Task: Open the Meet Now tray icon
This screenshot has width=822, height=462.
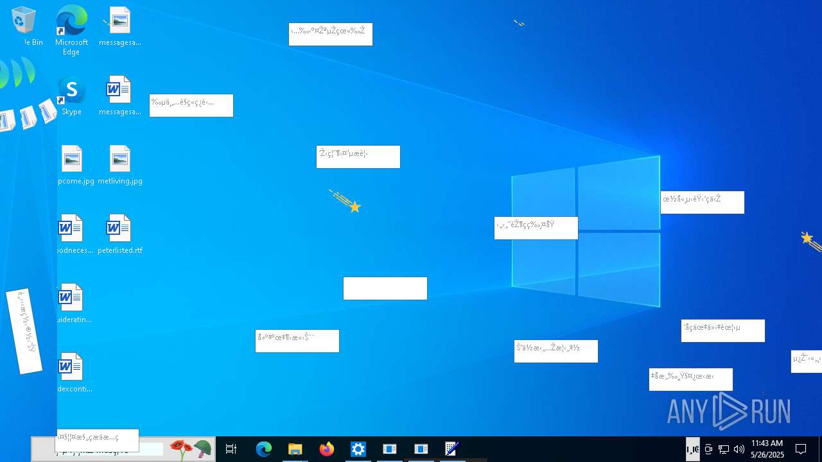Action: click(708, 449)
